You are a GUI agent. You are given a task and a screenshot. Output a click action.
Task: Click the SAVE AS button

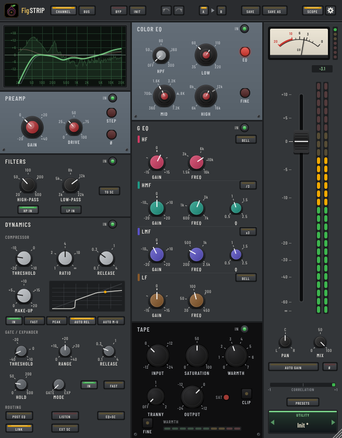point(274,10)
